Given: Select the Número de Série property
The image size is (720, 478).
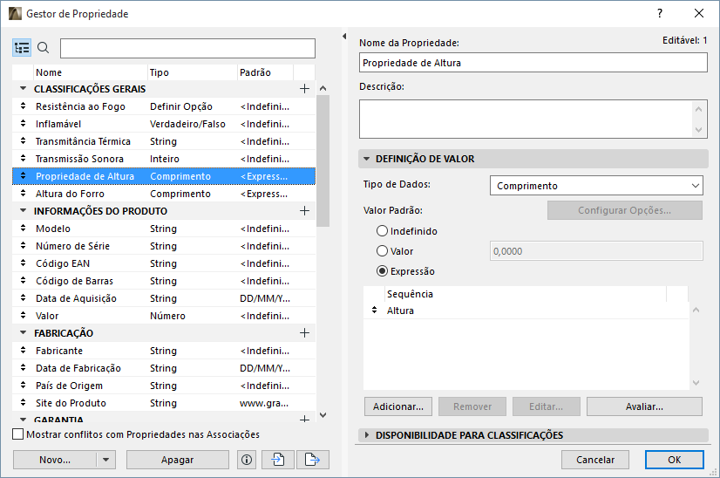Looking at the screenshot, I should 164,246.
